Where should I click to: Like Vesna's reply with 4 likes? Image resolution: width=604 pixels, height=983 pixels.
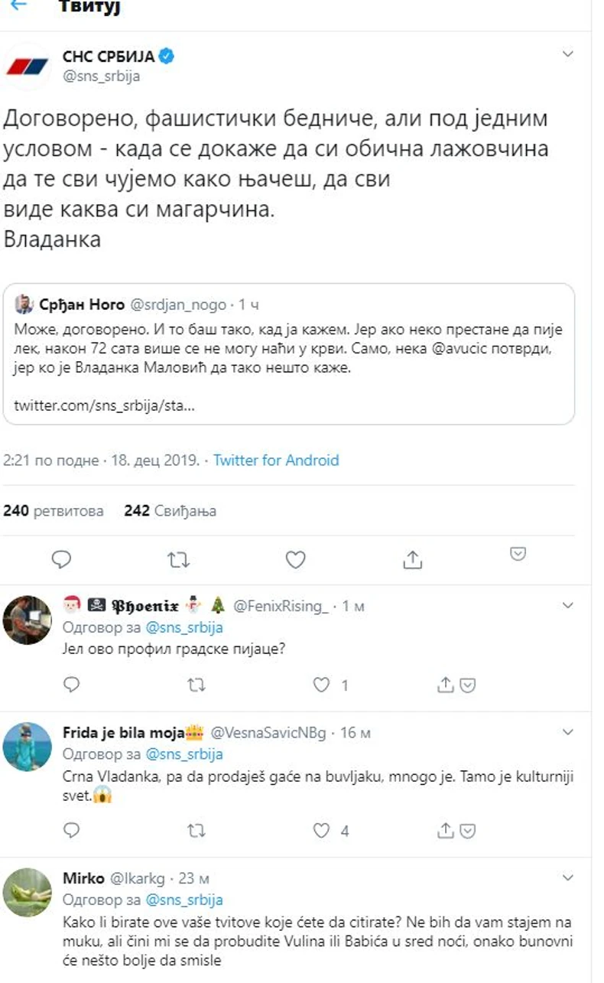click(323, 831)
